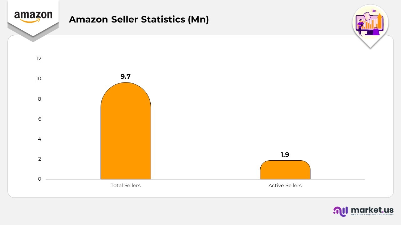
Task: Click the 'Amazon Seller Statistics (Mn)' chart title
Action: (139, 19)
